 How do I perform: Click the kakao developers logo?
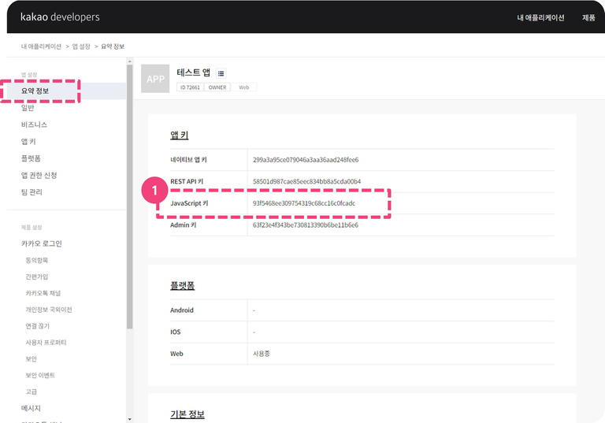coord(60,17)
